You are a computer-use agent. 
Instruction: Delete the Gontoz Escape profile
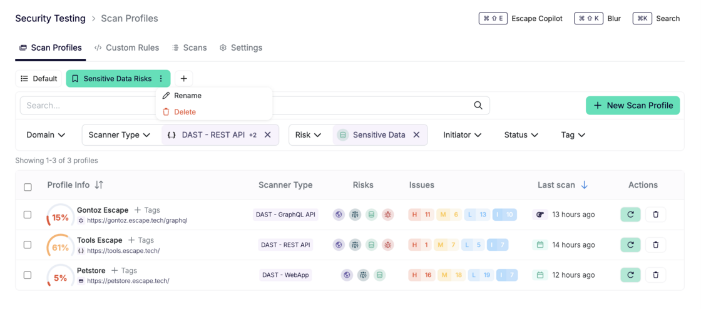pos(655,215)
